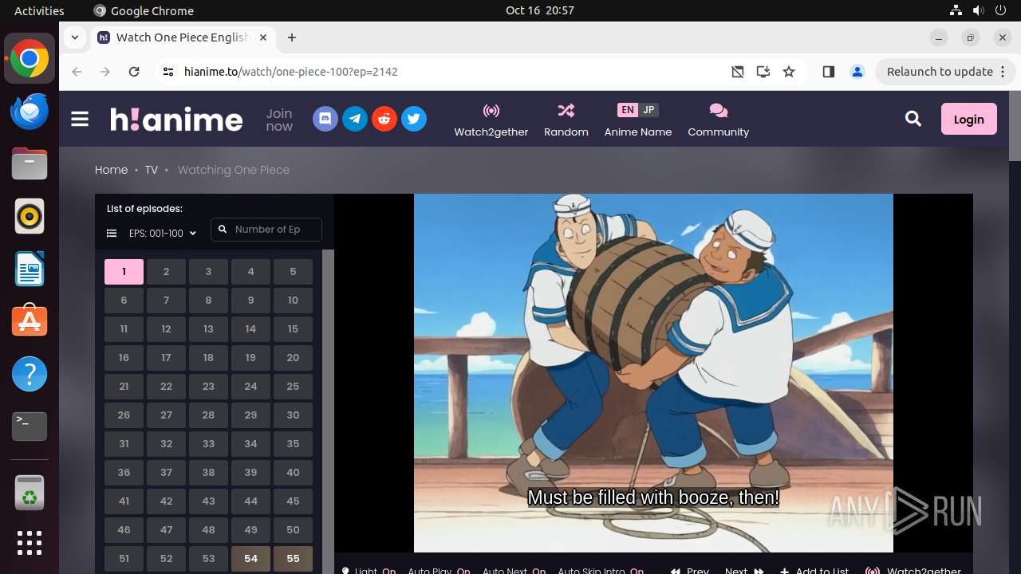The height and width of the screenshot is (574, 1021).
Task: Select episode 54
Action: coord(250,559)
